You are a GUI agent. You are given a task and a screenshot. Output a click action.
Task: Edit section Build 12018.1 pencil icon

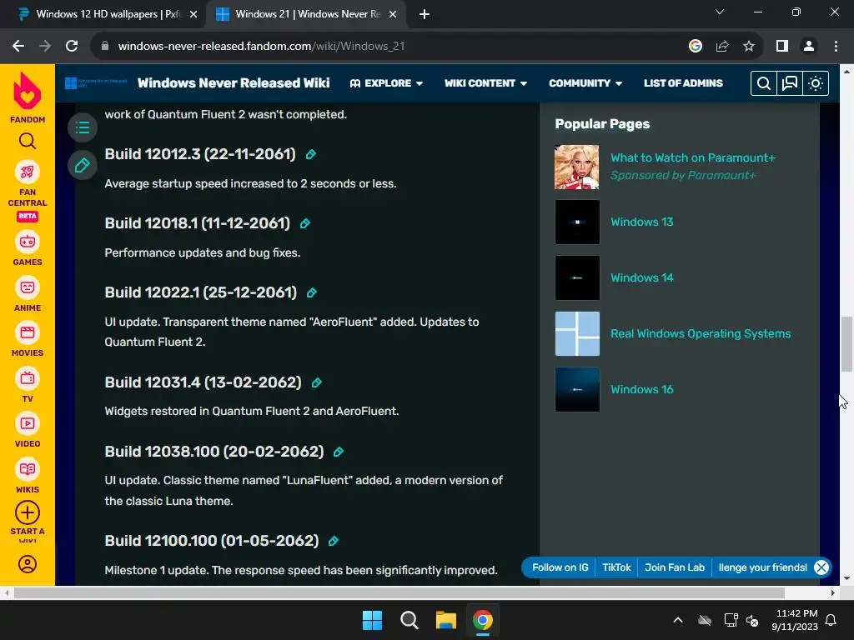(x=305, y=223)
